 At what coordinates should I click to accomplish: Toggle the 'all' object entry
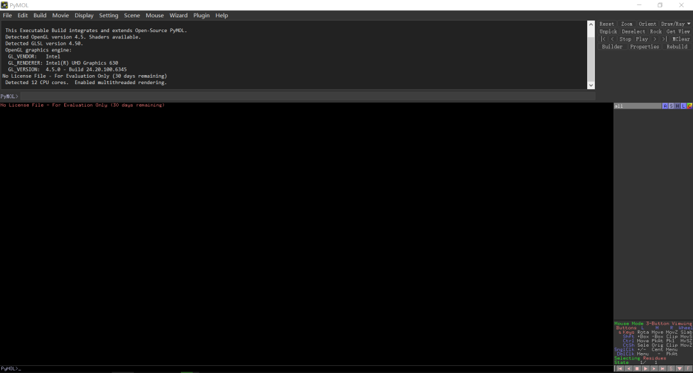click(x=637, y=106)
